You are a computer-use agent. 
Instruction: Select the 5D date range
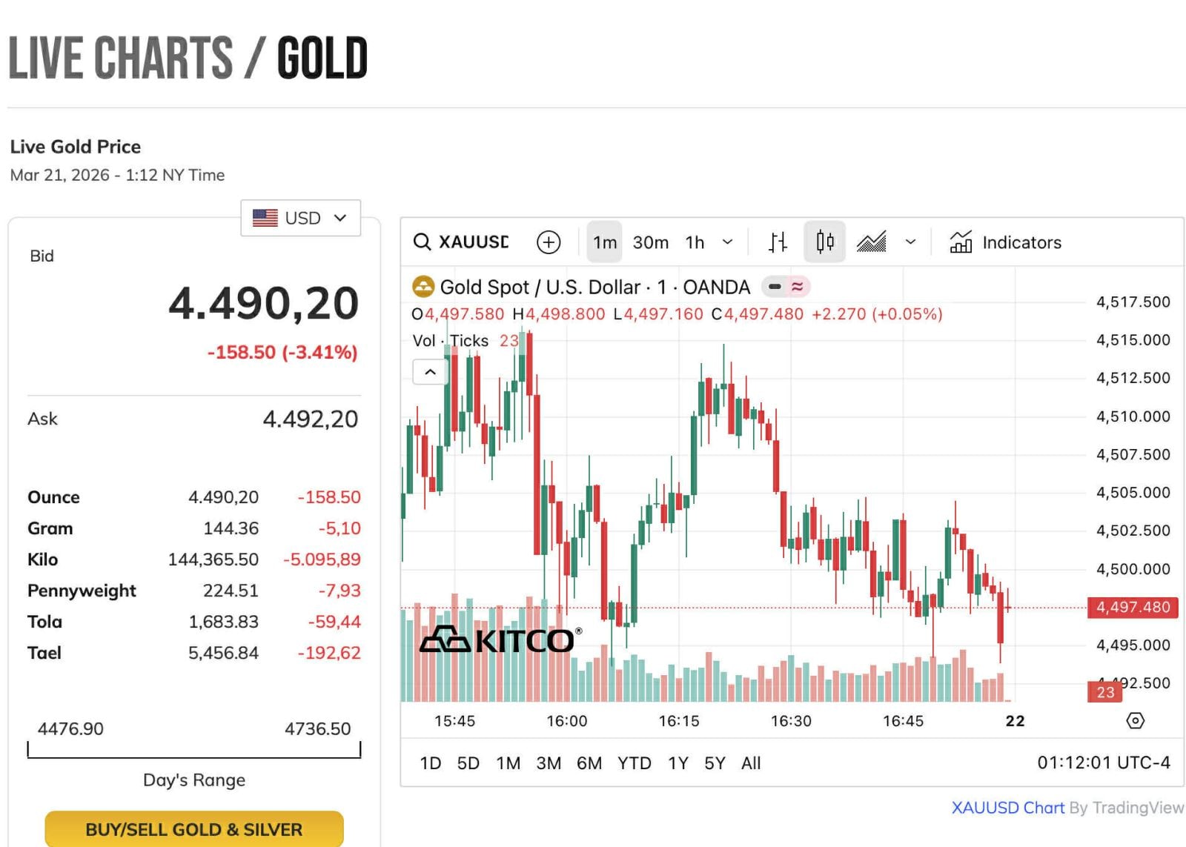[x=468, y=763]
